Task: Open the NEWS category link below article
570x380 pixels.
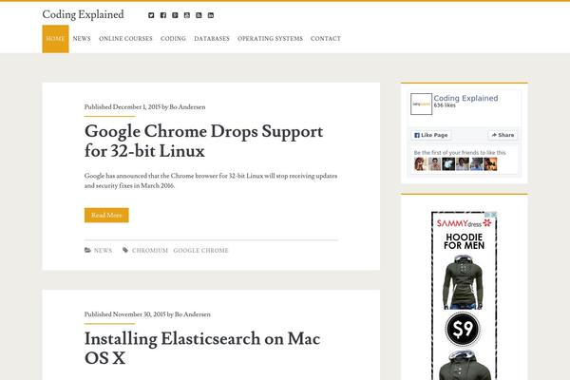Action: point(103,251)
